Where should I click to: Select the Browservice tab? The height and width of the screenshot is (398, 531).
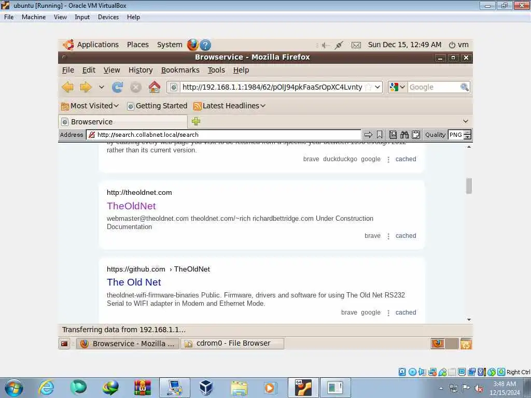pyautogui.click(x=122, y=122)
